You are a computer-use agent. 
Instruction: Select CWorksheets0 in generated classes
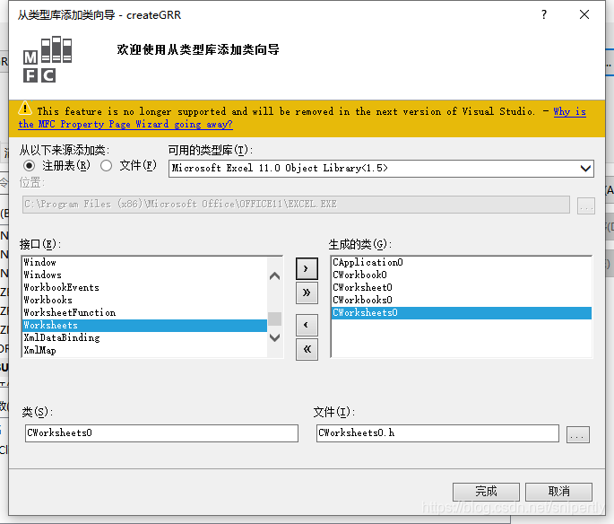pyautogui.click(x=462, y=313)
